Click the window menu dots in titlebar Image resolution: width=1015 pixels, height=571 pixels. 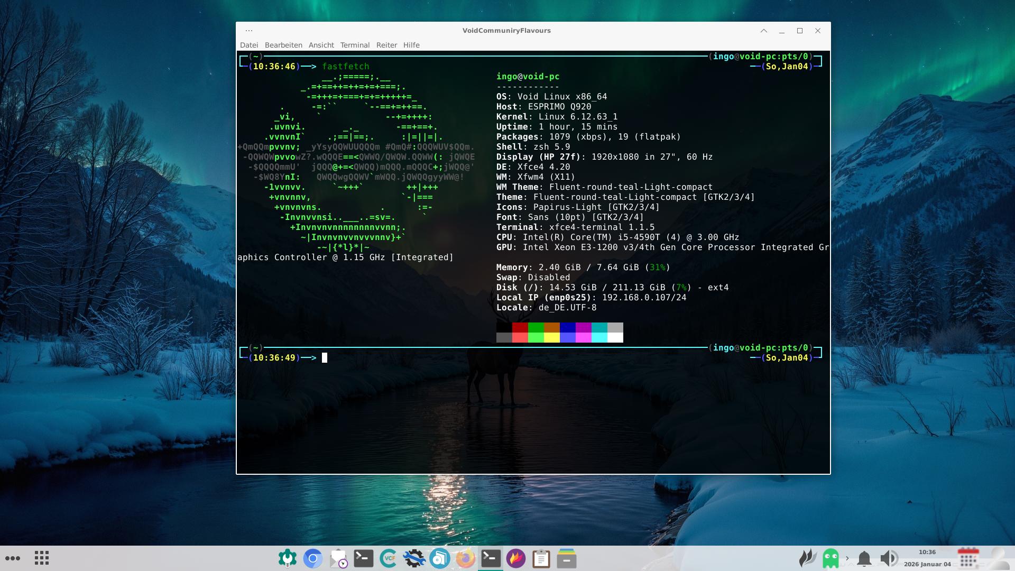[249, 31]
